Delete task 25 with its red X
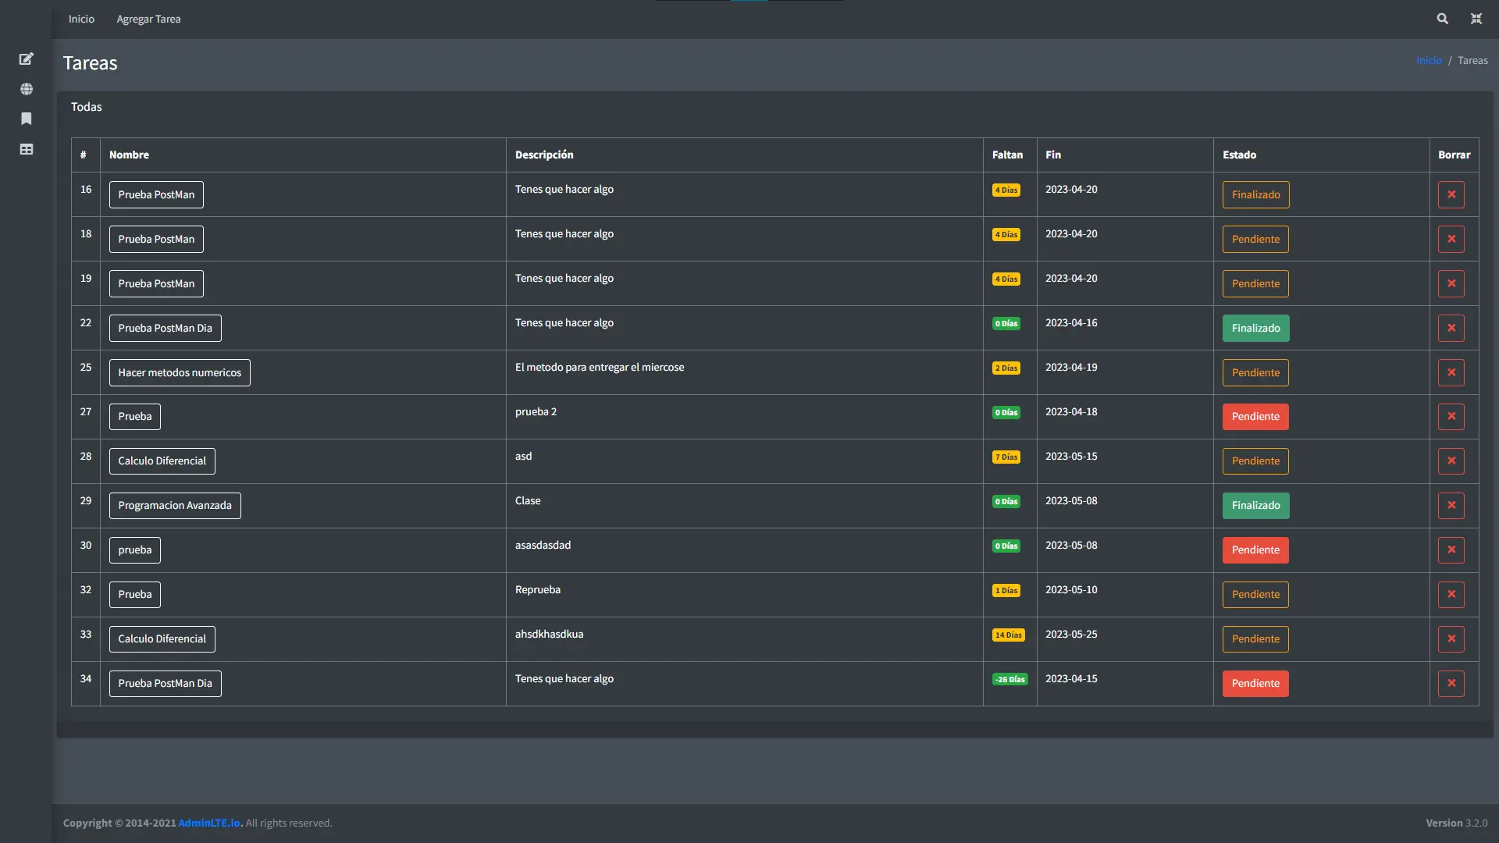Image resolution: width=1499 pixels, height=843 pixels. 1451,372
